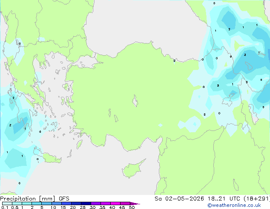
Task: Click the "GFS" model label
Action: (64, 199)
